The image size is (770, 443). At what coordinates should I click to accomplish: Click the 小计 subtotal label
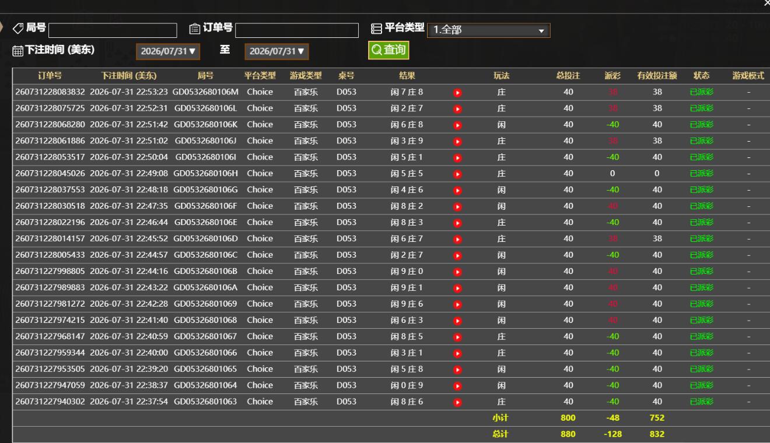coord(501,418)
